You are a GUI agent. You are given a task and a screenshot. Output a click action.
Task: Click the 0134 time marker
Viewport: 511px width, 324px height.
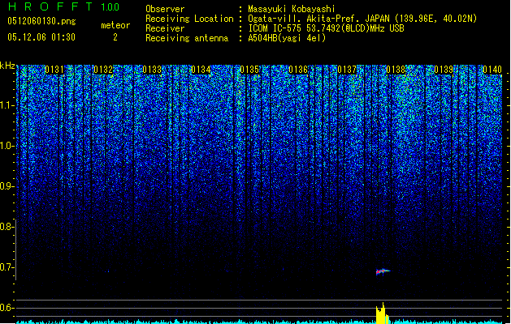tap(201, 70)
